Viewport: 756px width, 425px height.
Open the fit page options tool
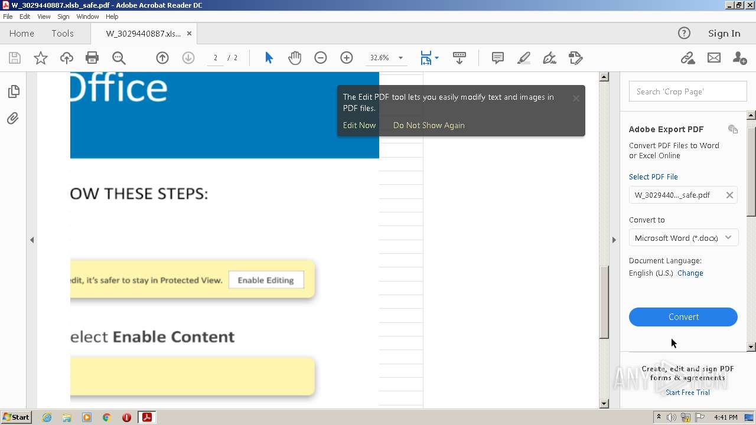click(429, 58)
